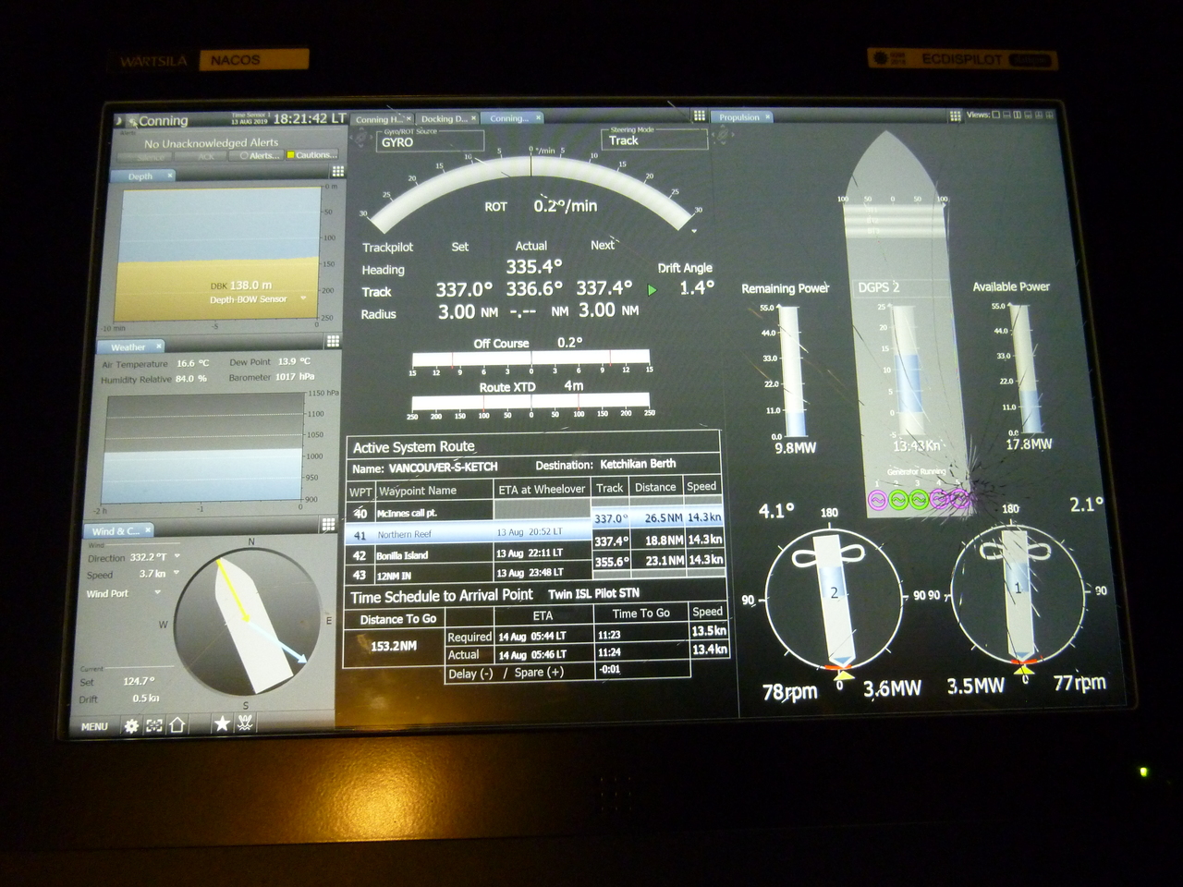
Task: Select the single-pane view layout
Action: [995, 115]
